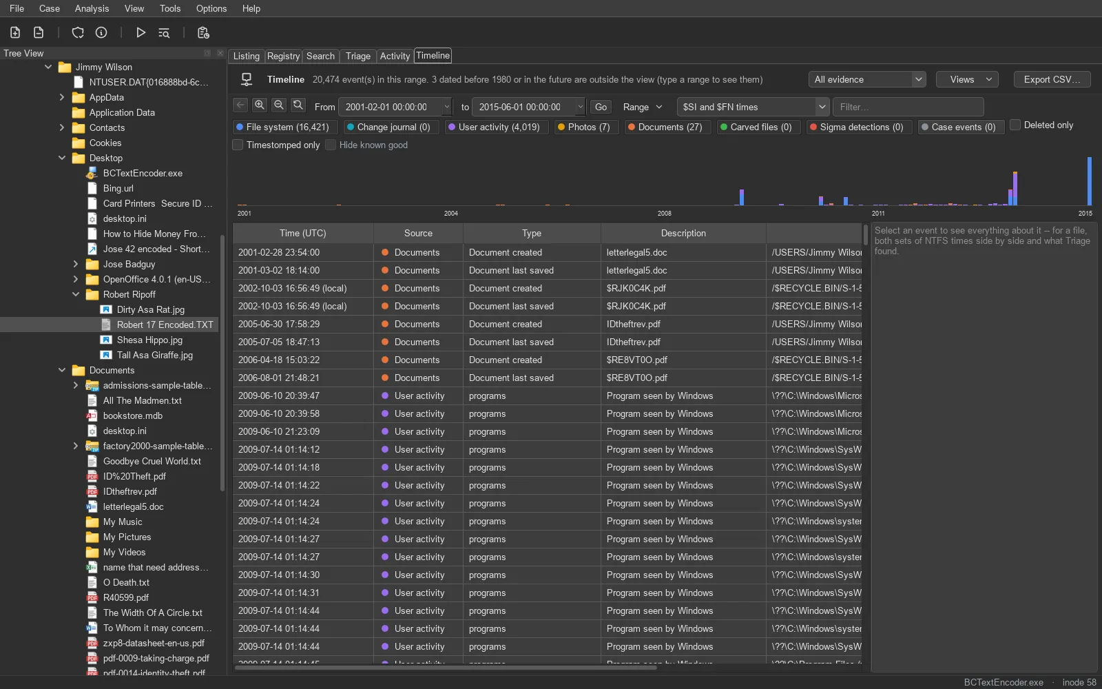This screenshot has width=1102, height=689.
Task: Click the back arrow in timeline toolbar
Action: click(x=240, y=105)
